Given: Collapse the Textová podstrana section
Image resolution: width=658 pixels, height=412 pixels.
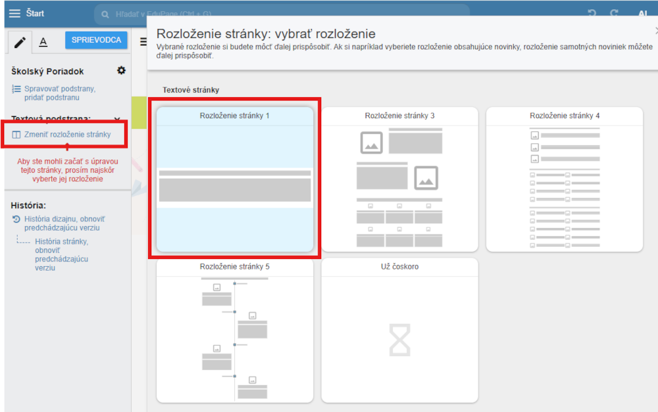Looking at the screenshot, I should pyautogui.click(x=117, y=119).
